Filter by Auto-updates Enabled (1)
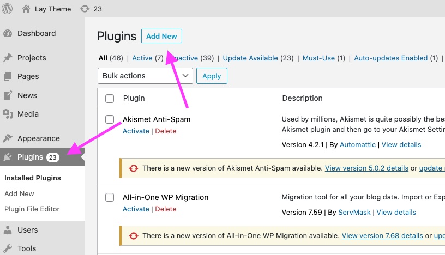This screenshot has width=445, height=255. pyautogui.click(x=396, y=58)
